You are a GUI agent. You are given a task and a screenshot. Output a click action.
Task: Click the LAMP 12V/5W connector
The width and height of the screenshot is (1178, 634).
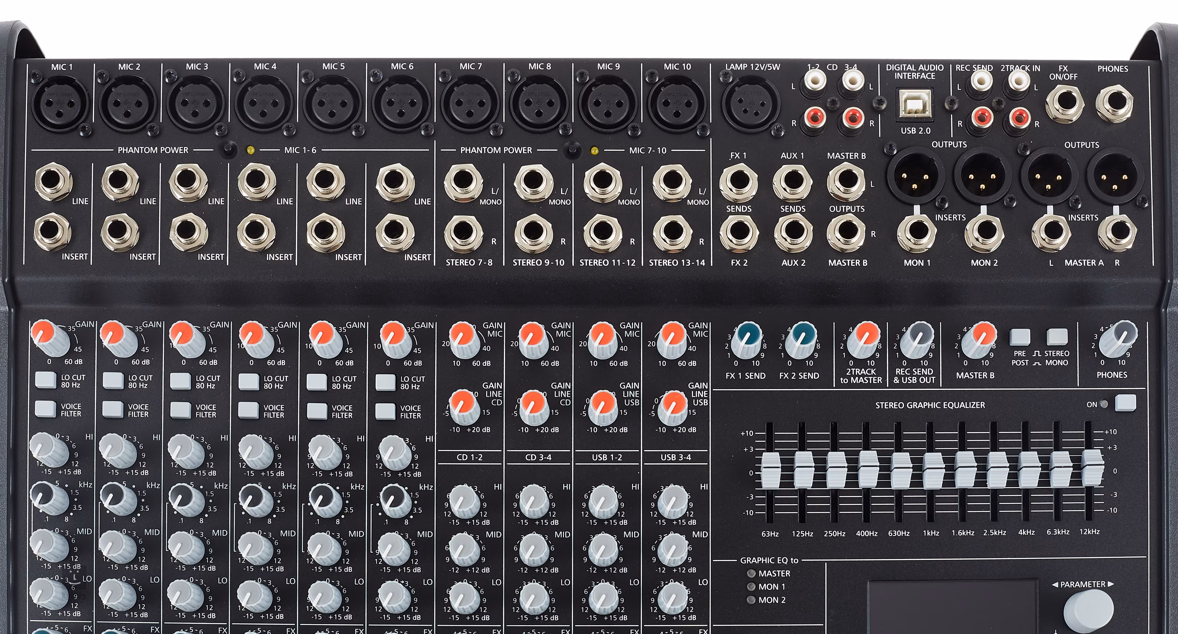click(750, 103)
